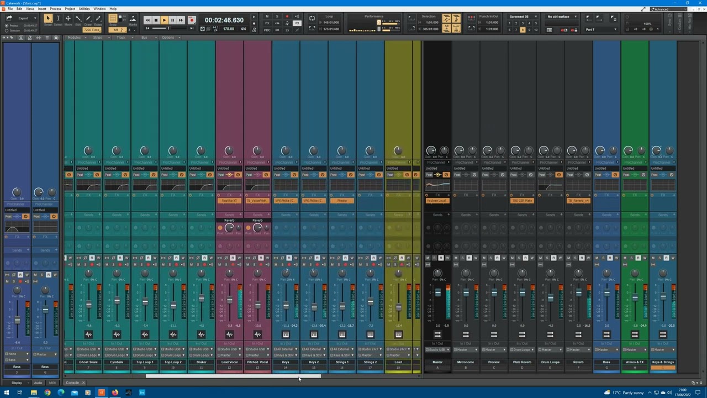Viewport: 707px width, 398px height.
Task: Open the Utilities menu
Action: click(84, 9)
